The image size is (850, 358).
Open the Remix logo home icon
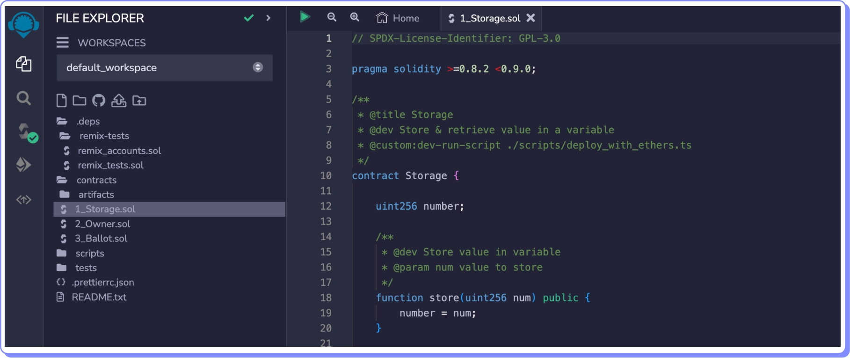[x=23, y=24]
